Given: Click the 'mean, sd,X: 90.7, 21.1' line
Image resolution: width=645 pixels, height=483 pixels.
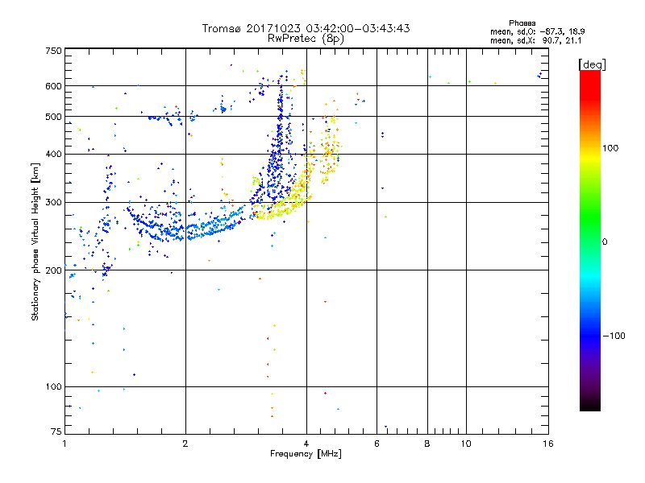Looking at the screenshot, I should 535,40.
